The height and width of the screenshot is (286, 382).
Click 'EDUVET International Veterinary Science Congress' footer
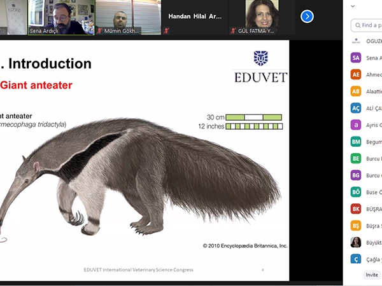(138, 269)
